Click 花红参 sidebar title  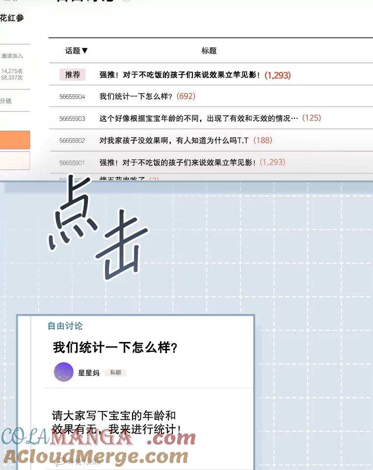click(x=12, y=18)
